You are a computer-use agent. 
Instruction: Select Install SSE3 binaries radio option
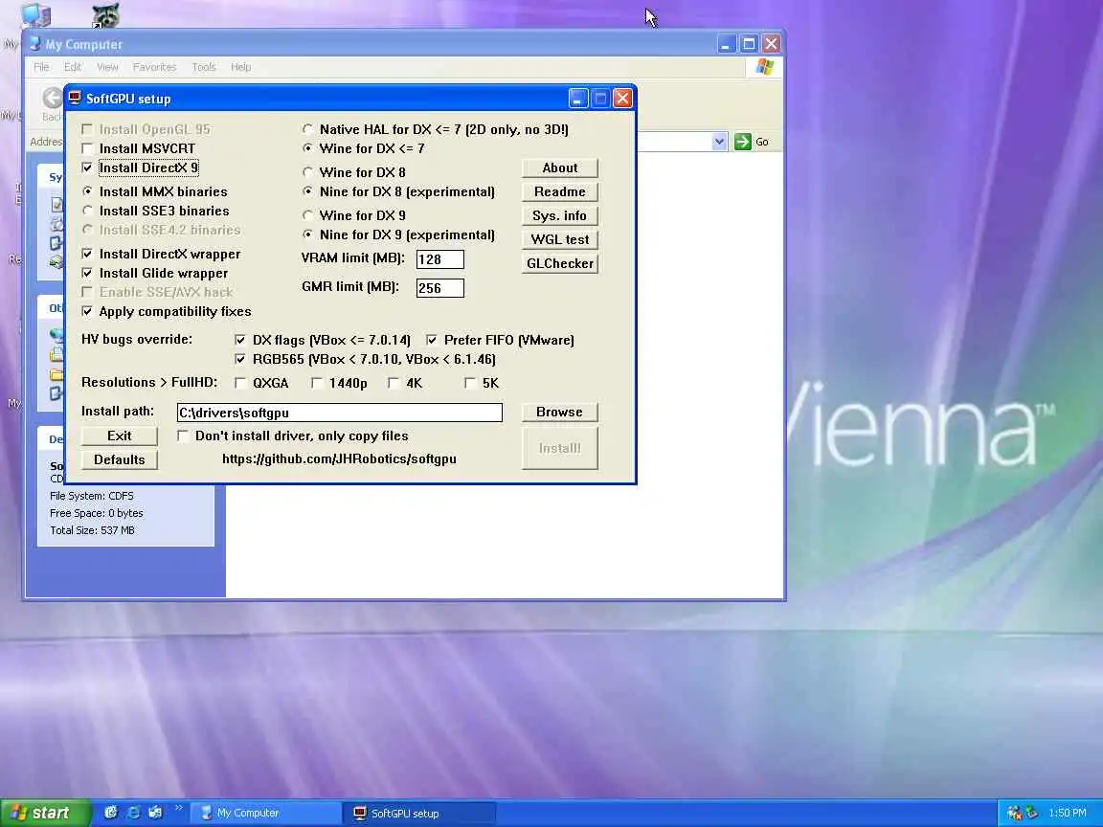click(87, 211)
